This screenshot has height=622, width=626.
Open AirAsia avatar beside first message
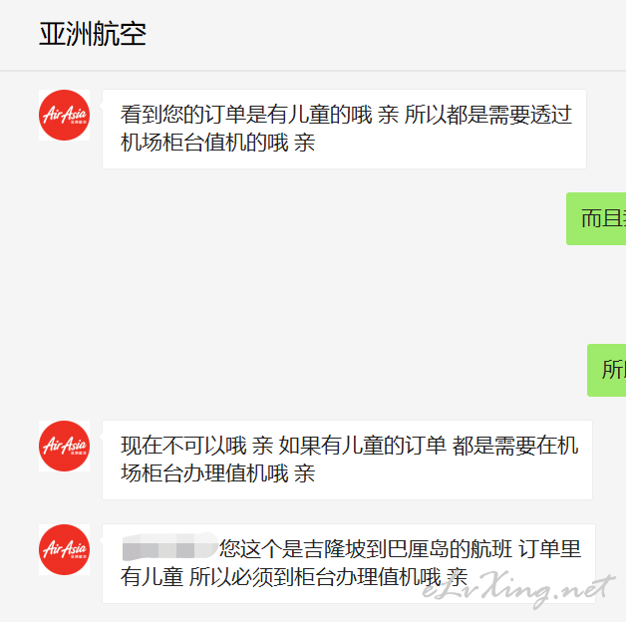click(x=64, y=115)
